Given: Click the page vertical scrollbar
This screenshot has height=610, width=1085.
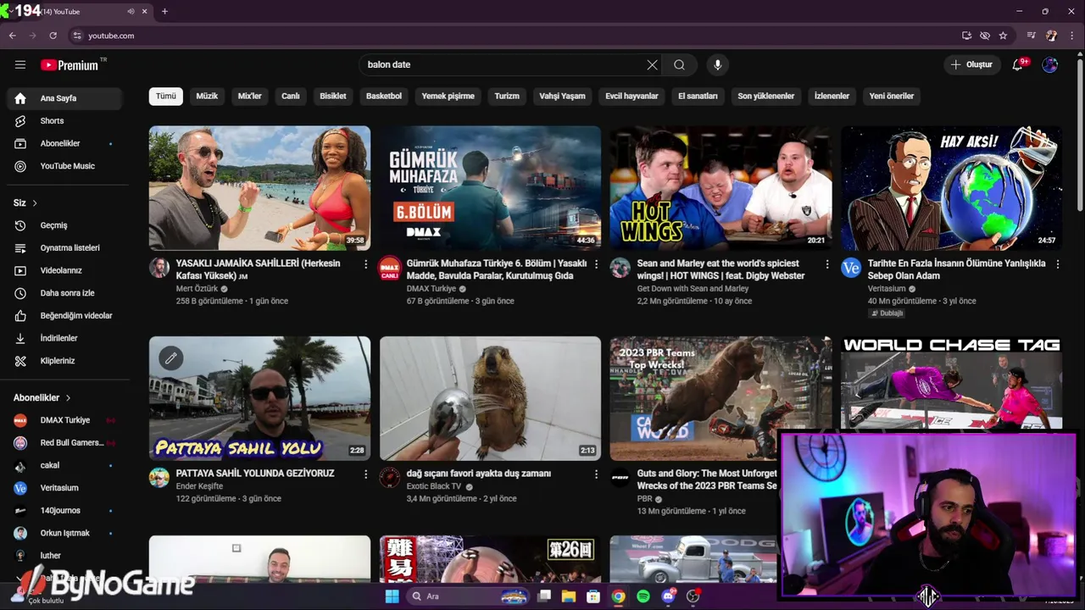Looking at the screenshot, I should tap(1080, 136).
